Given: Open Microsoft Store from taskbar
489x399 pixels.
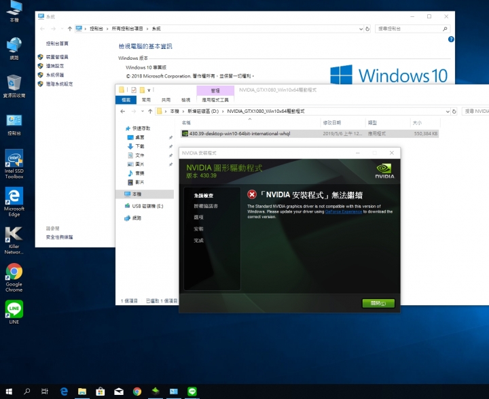Looking at the screenshot, I should pos(100,392).
